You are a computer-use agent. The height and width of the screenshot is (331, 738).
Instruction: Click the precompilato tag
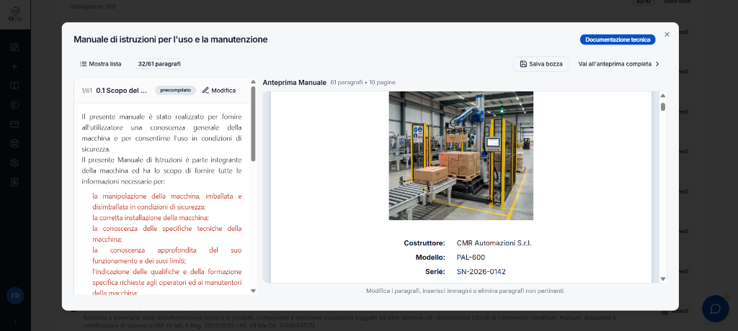(x=176, y=90)
